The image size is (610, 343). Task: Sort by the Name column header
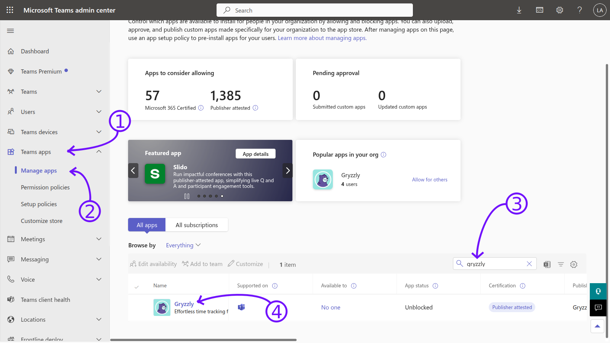160,285
